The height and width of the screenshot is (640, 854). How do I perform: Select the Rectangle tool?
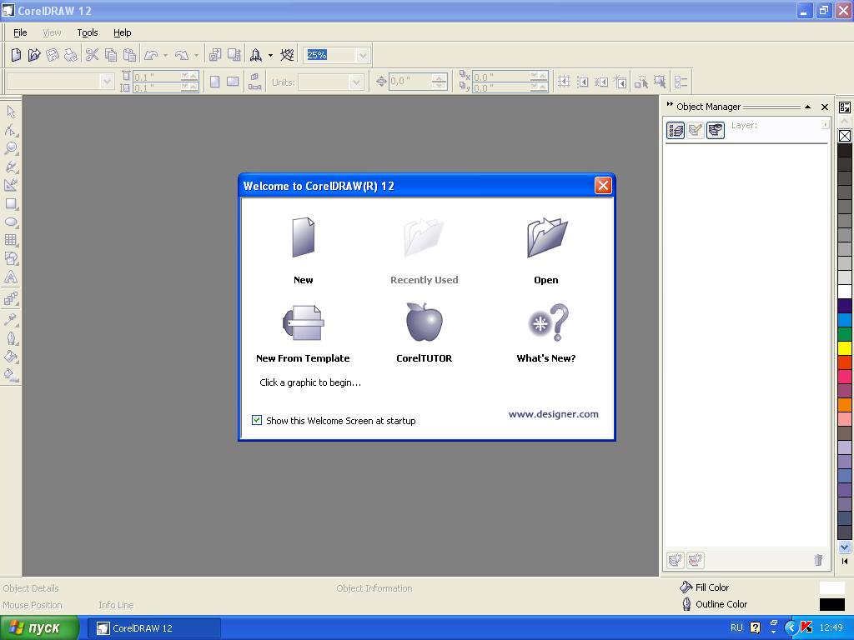pos(11,203)
